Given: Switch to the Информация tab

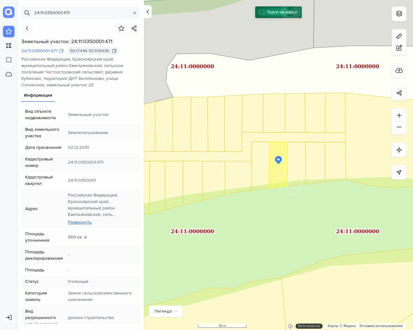Looking at the screenshot, I should click(x=38, y=95).
